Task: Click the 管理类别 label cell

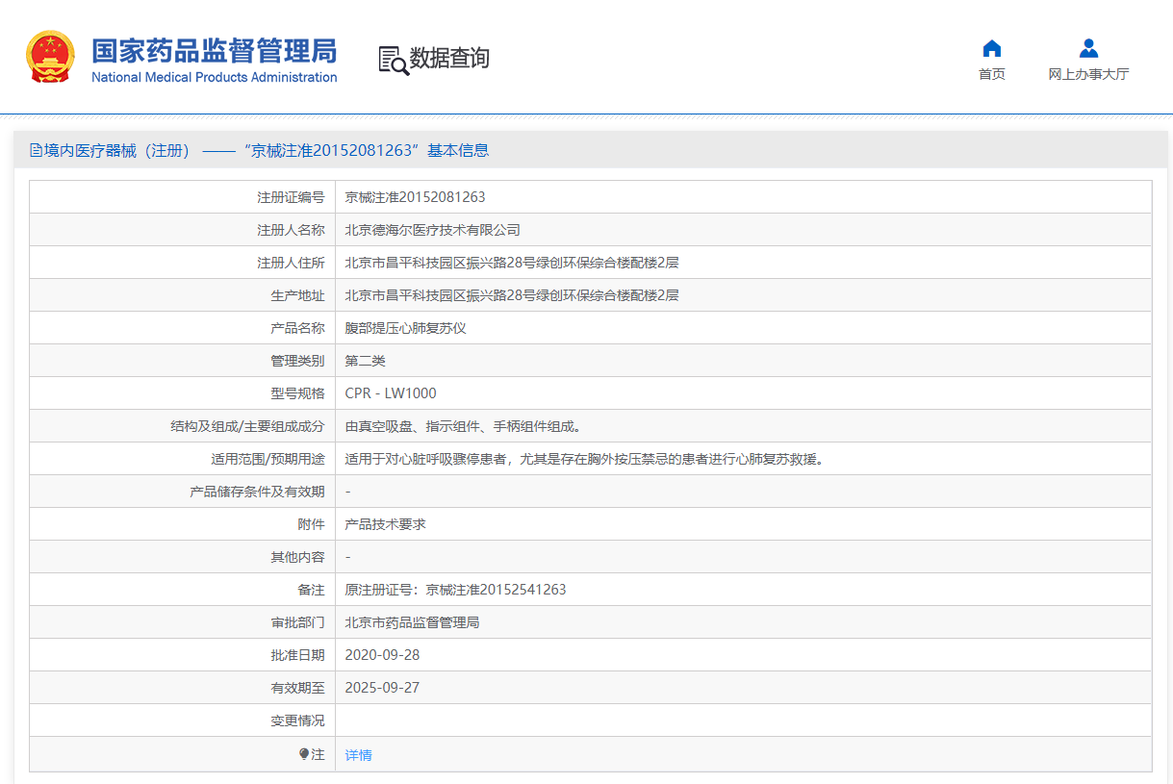Action: [183, 361]
